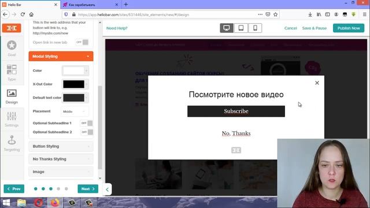The image size is (370, 208).
Task: Open the Type step in sidebar
Action: point(12,73)
